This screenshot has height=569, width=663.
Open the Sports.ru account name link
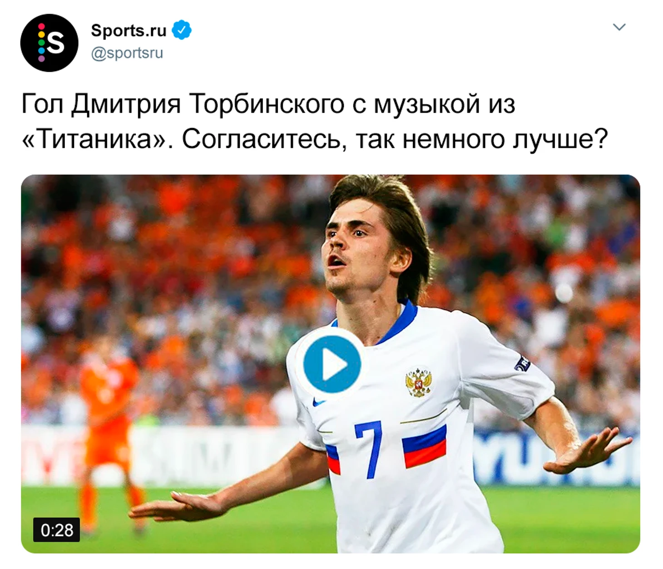129,30
